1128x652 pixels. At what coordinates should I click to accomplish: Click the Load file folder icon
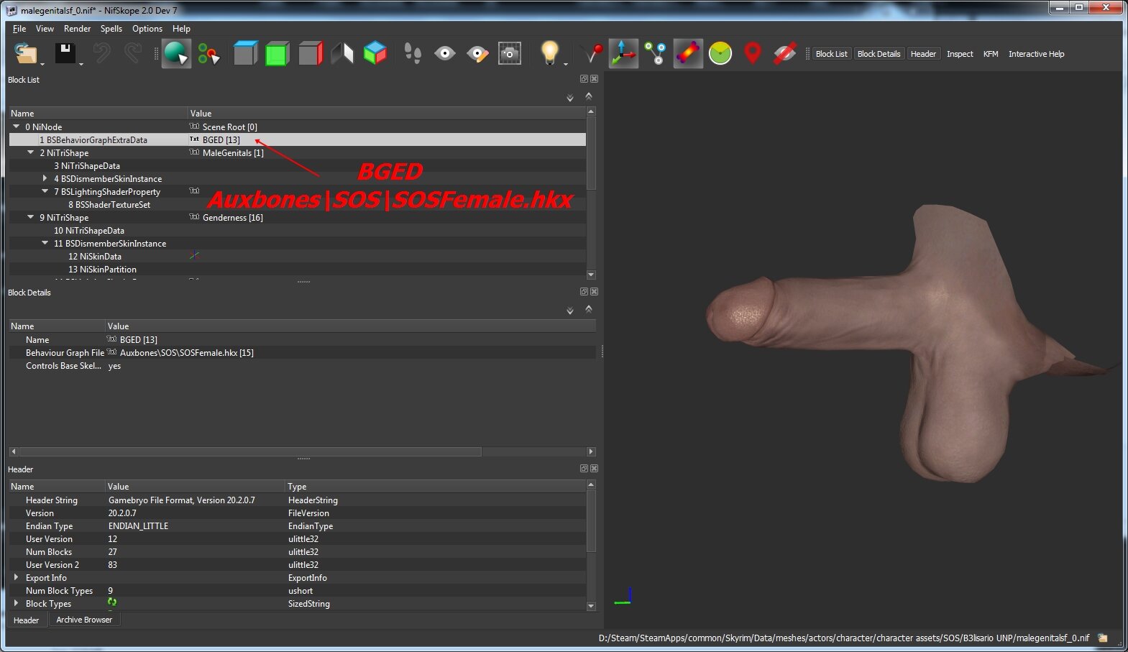[x=26, y=54]
